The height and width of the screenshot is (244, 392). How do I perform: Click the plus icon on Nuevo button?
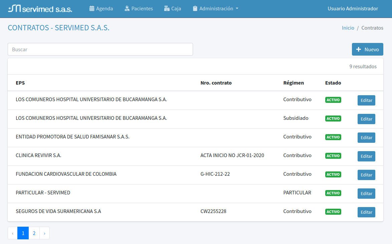359,49
